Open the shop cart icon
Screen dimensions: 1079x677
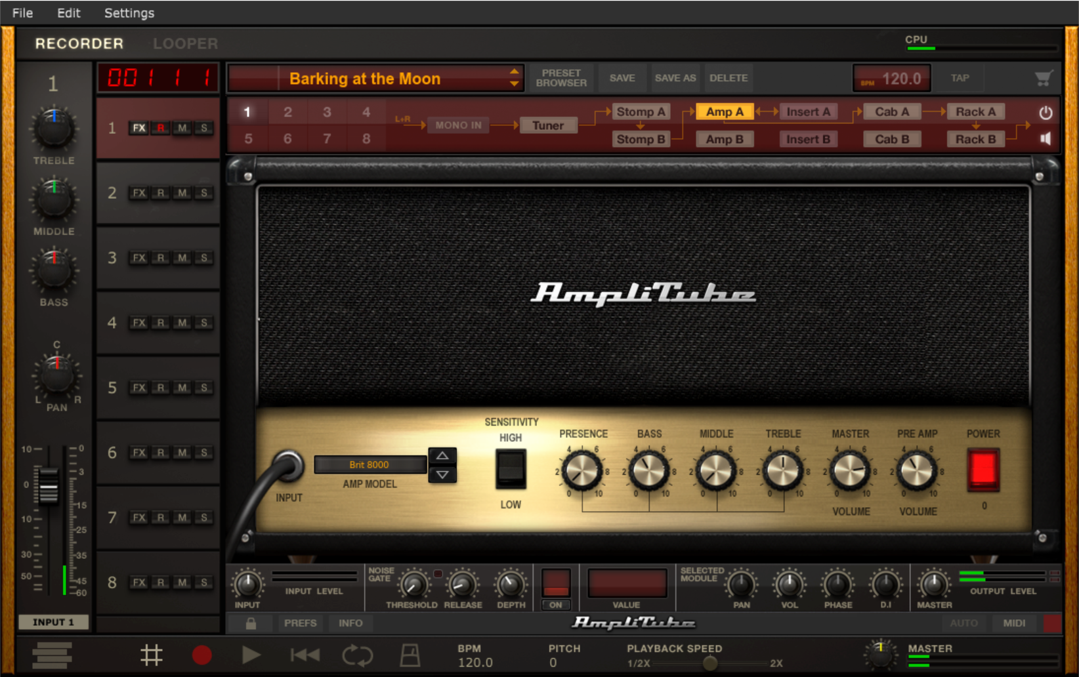[1044, 79]
